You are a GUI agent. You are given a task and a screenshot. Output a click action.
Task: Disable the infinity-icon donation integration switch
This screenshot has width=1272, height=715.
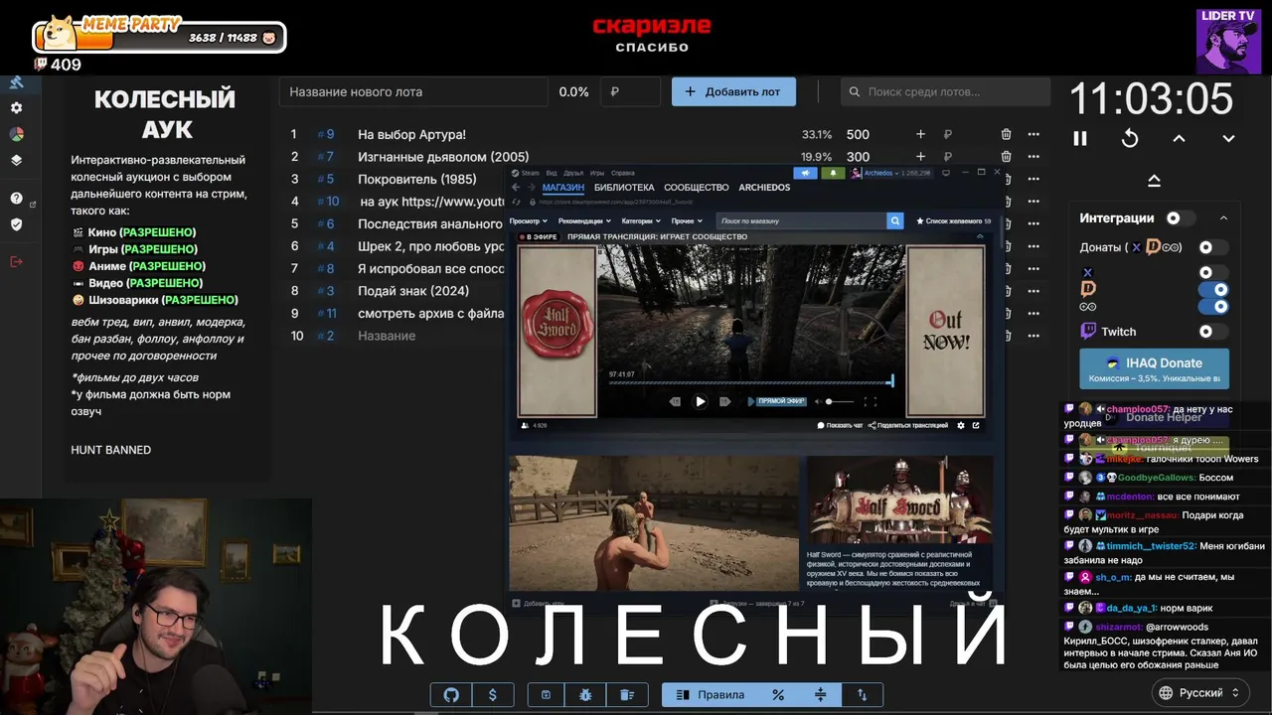(x=1214, y=307)
